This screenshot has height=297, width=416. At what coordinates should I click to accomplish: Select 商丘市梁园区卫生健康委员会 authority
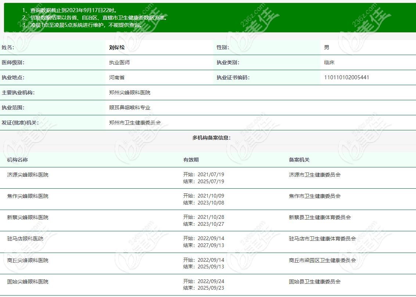click(322, 260)
